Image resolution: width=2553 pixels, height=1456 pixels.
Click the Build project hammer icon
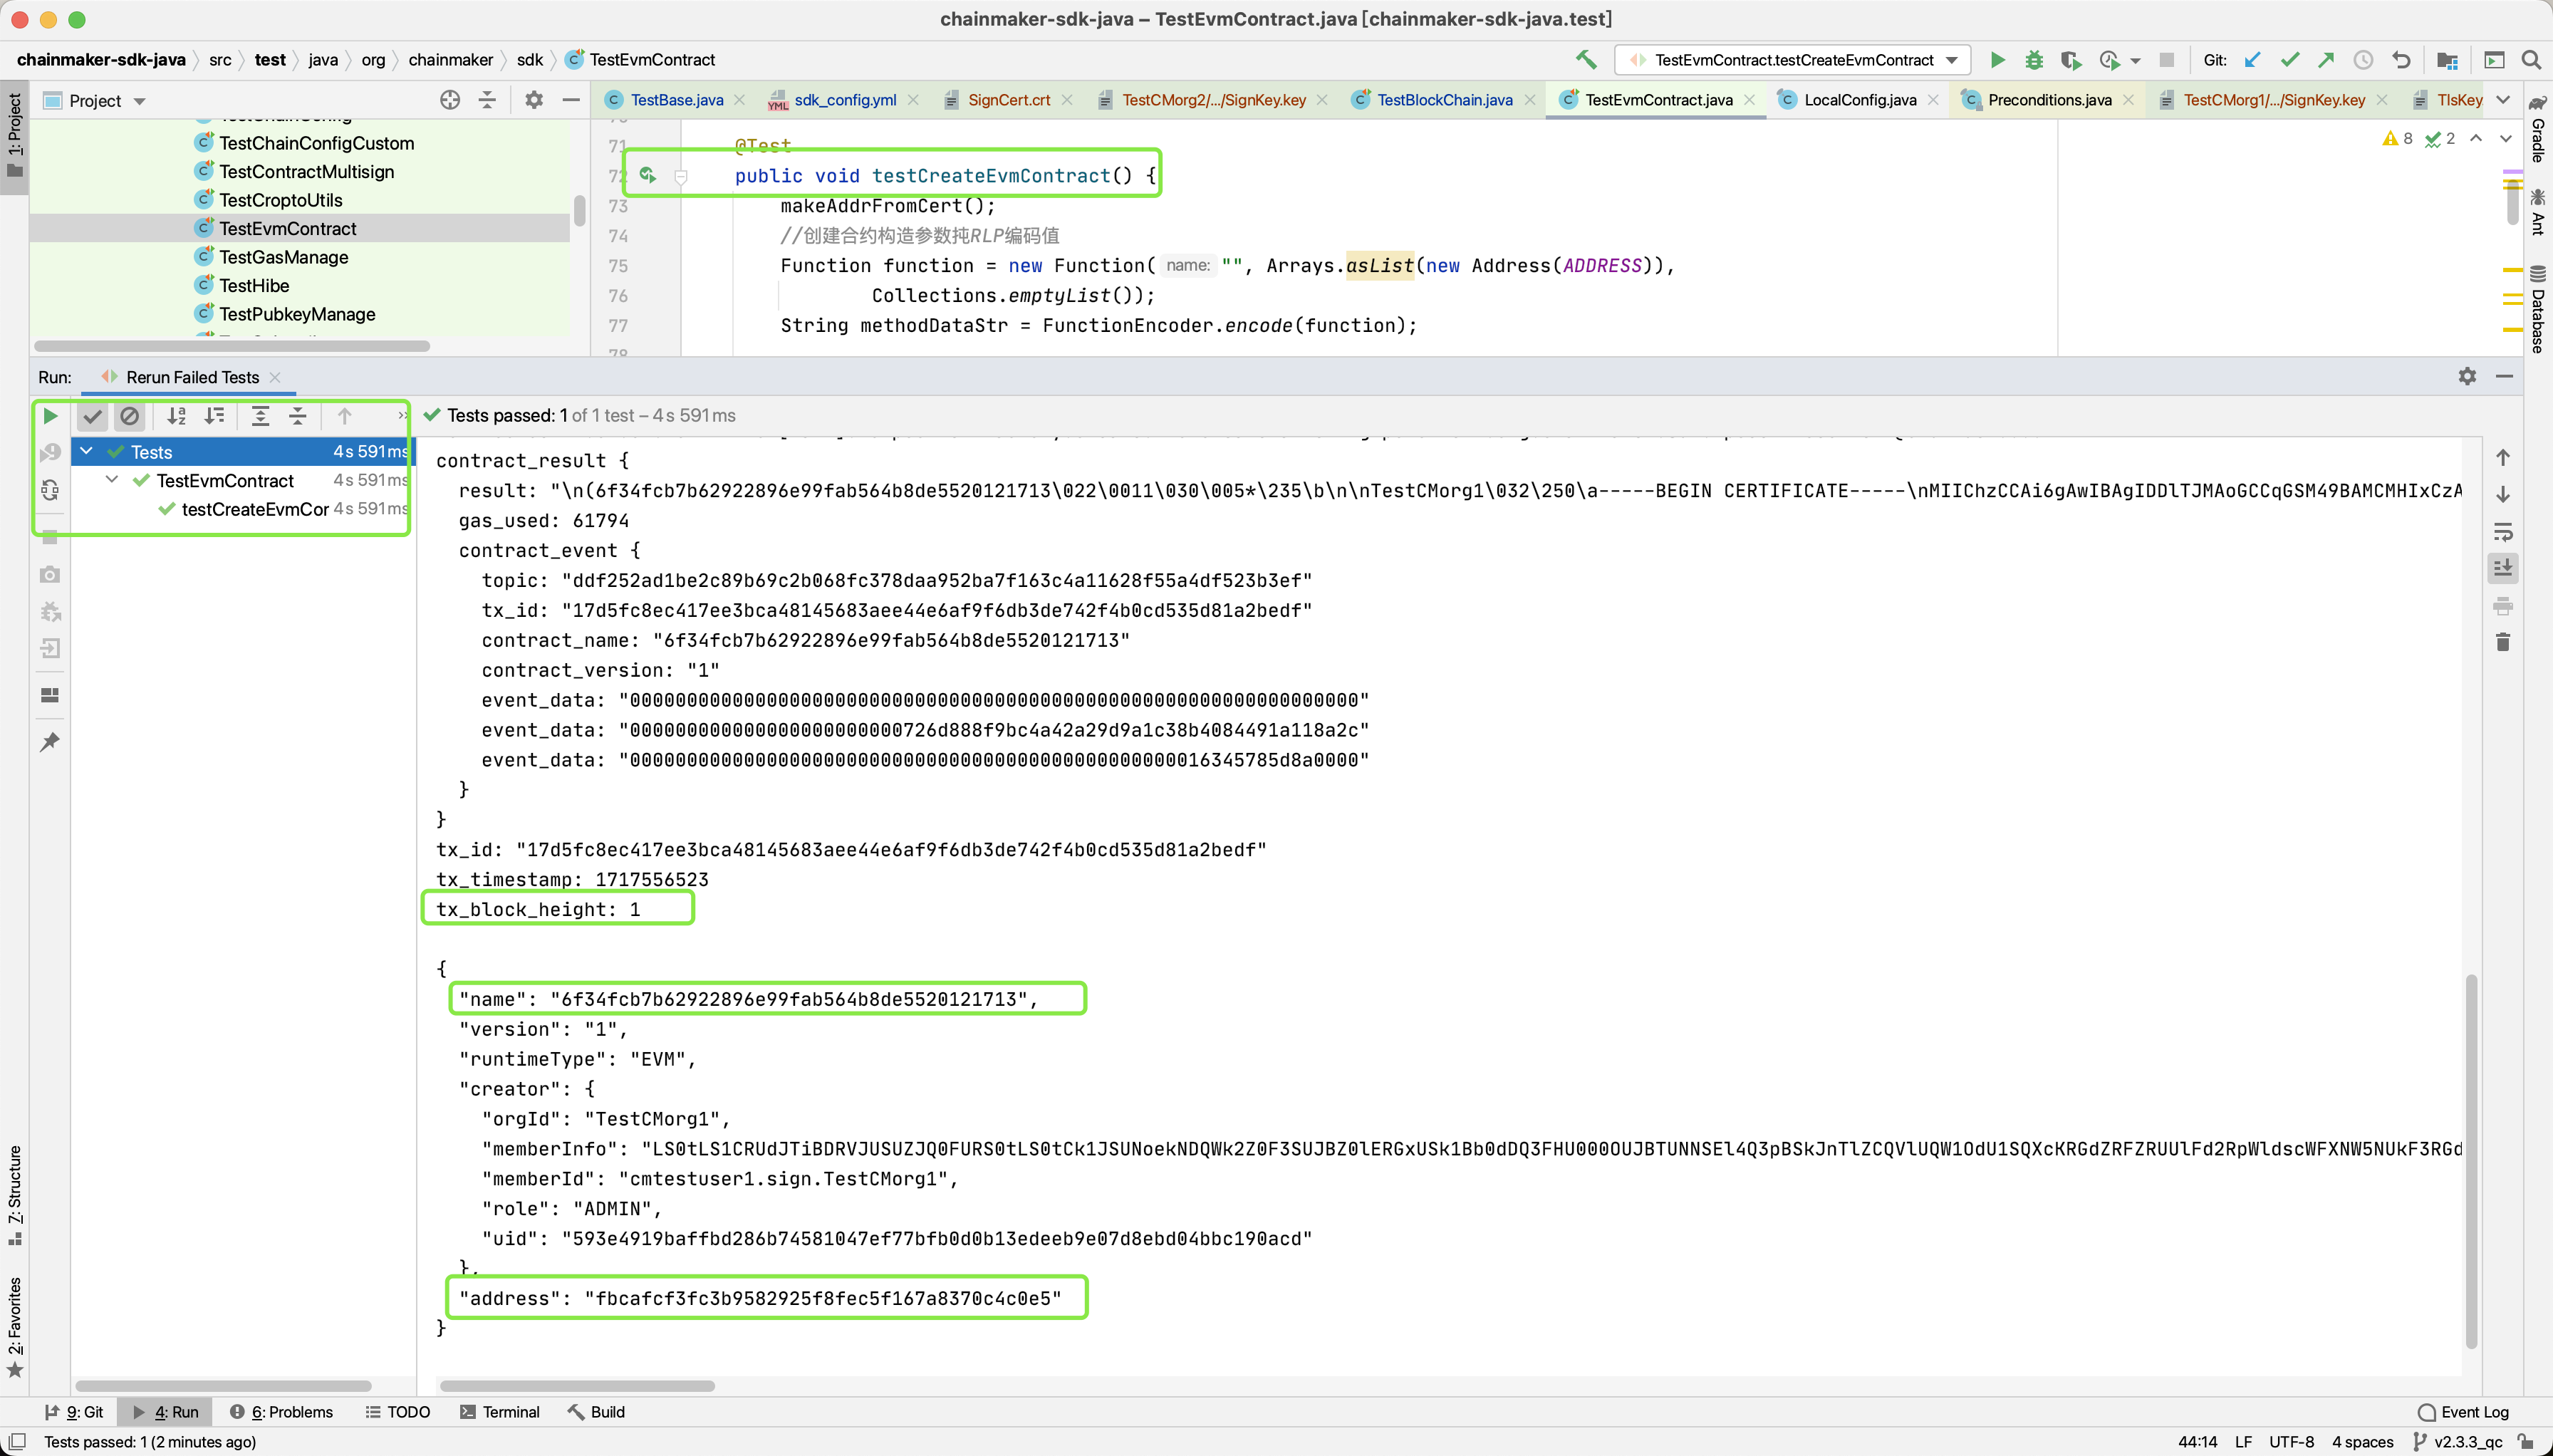[1586, 60]
